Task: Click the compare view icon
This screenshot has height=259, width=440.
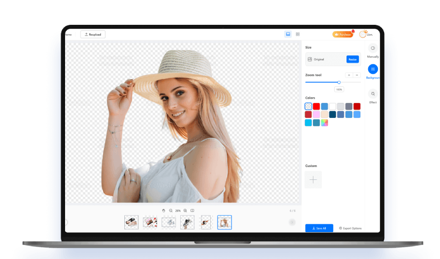Action: pos(192,210)
